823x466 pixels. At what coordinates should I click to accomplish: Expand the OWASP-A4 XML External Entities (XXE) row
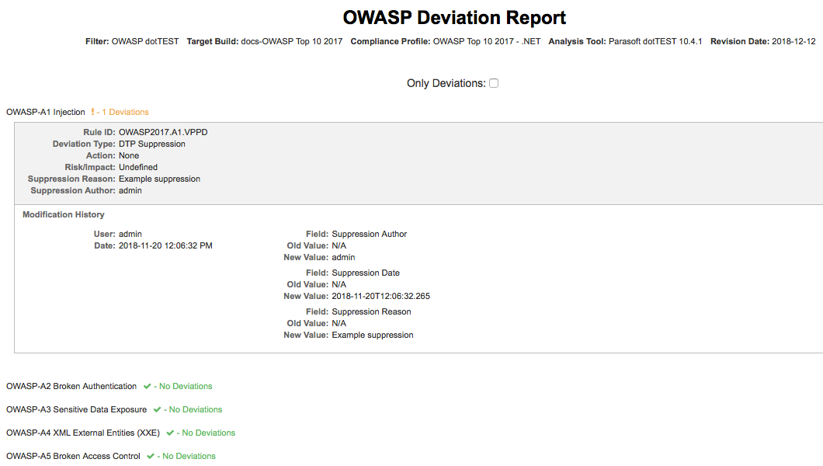(x=83, y=433)
